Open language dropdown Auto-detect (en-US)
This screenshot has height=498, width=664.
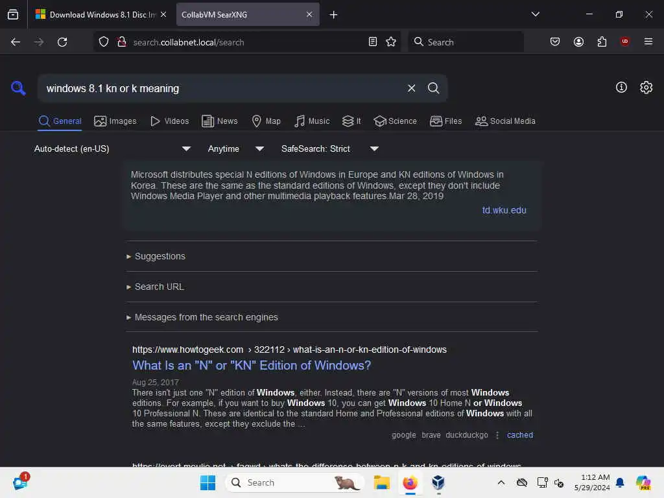112,148
